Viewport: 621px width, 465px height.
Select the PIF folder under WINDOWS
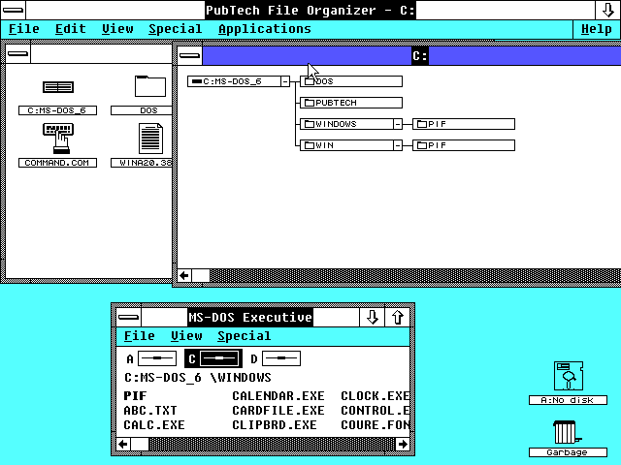point(464,124)
